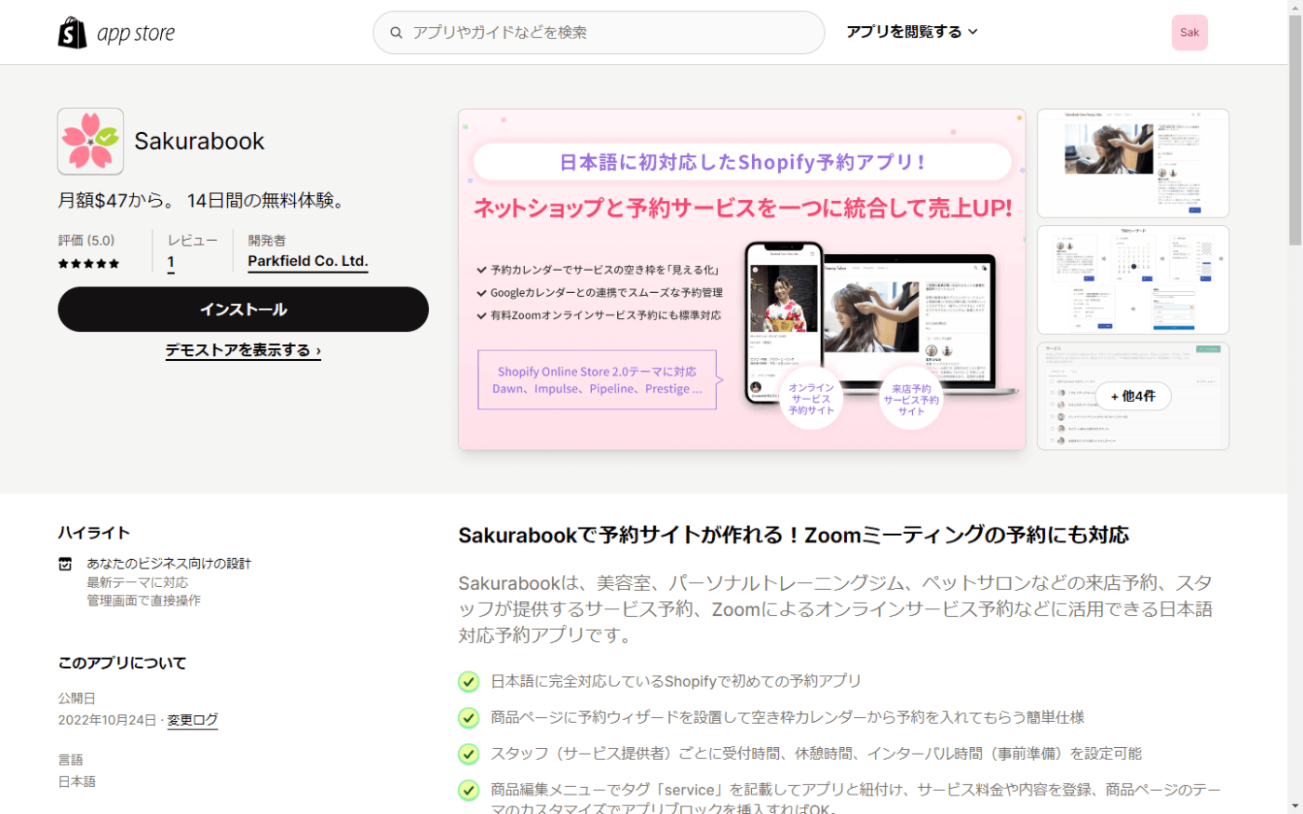Click the Sakurabook app icon
This screenshot has height=814, width=1303.
(x=89, y=141)
